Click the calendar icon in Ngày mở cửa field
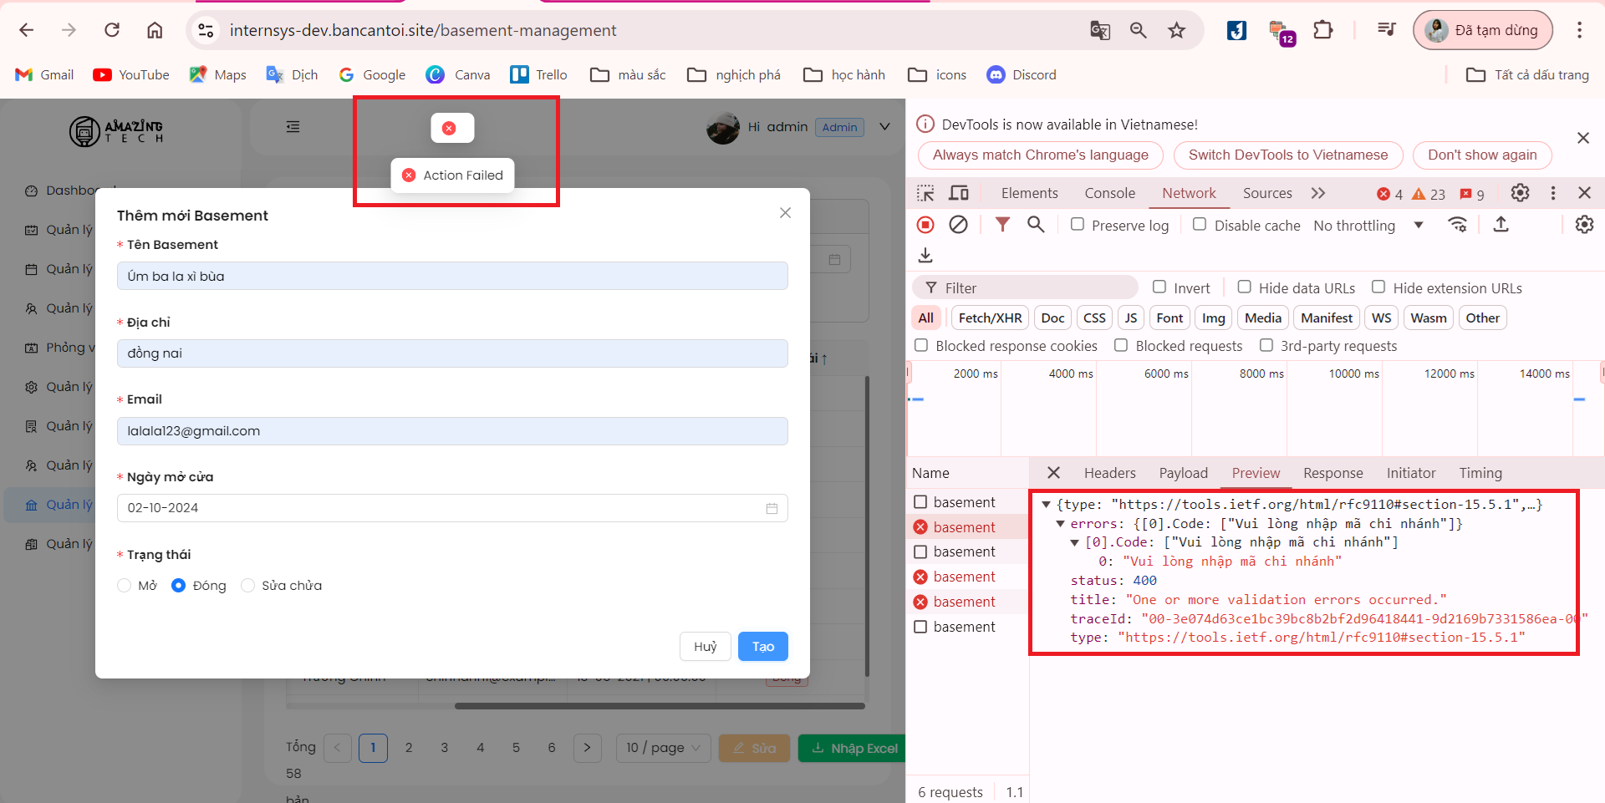The height and width of the screenshot is (803, 1605). 772,508
